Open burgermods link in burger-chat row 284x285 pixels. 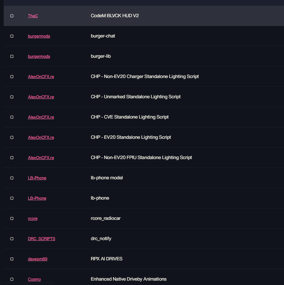click(39, 36)
